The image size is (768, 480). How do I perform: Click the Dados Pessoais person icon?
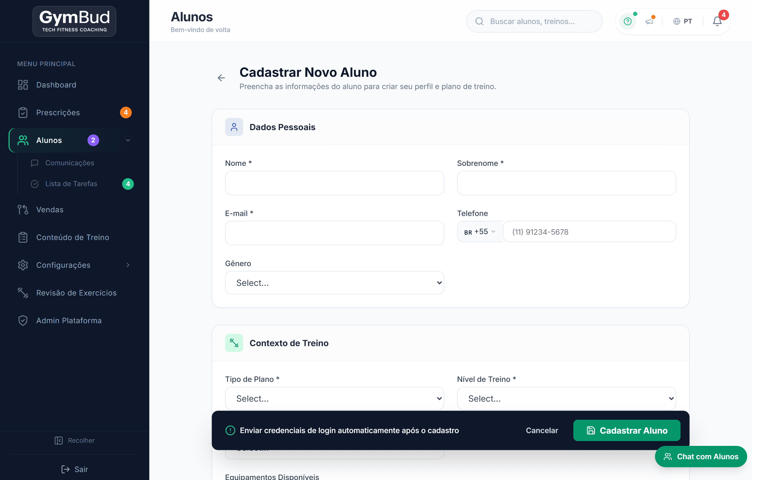234,127
